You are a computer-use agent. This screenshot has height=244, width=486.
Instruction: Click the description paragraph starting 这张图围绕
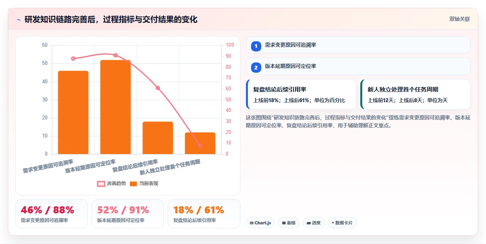(x=358, y=122)
